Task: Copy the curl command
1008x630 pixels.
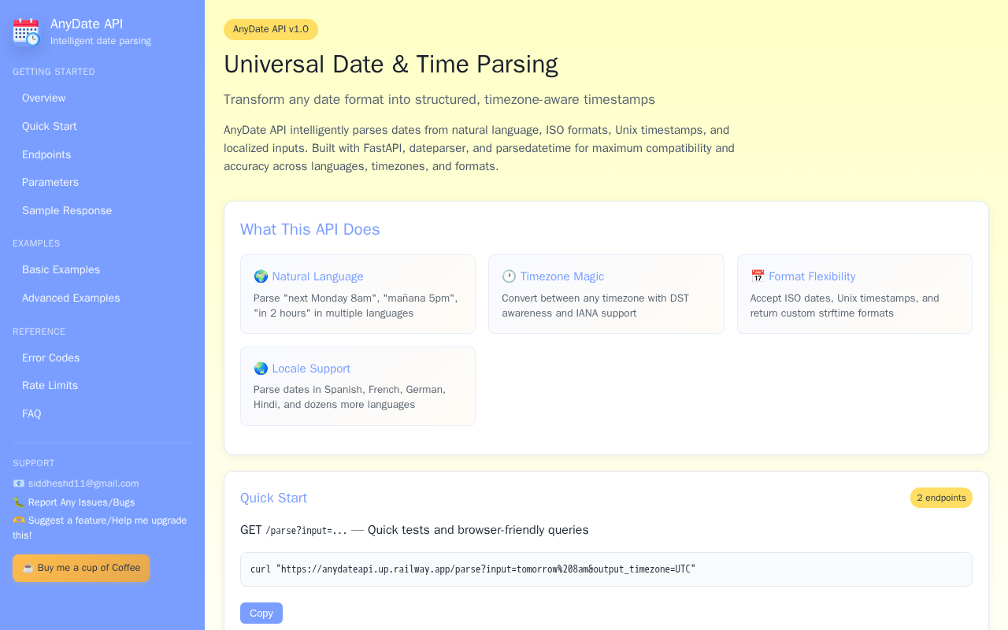Action: click(261, 613)
